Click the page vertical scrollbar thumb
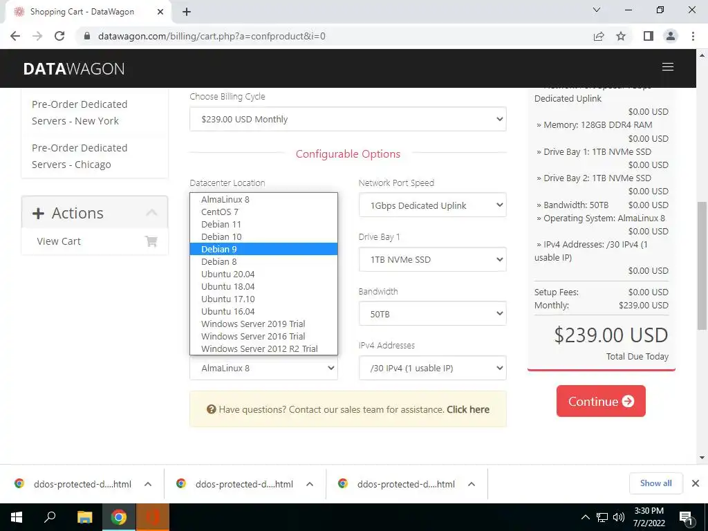 tap(702, 265)
